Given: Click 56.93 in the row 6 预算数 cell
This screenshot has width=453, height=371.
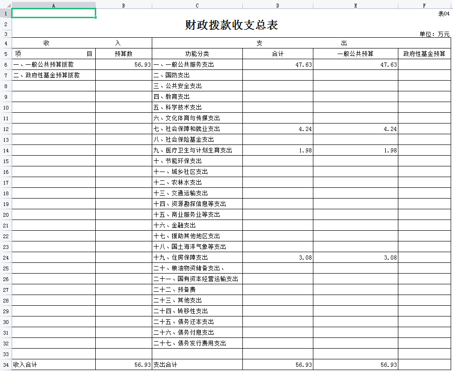Looking at the screenshot, I should (x=142, y=65).
